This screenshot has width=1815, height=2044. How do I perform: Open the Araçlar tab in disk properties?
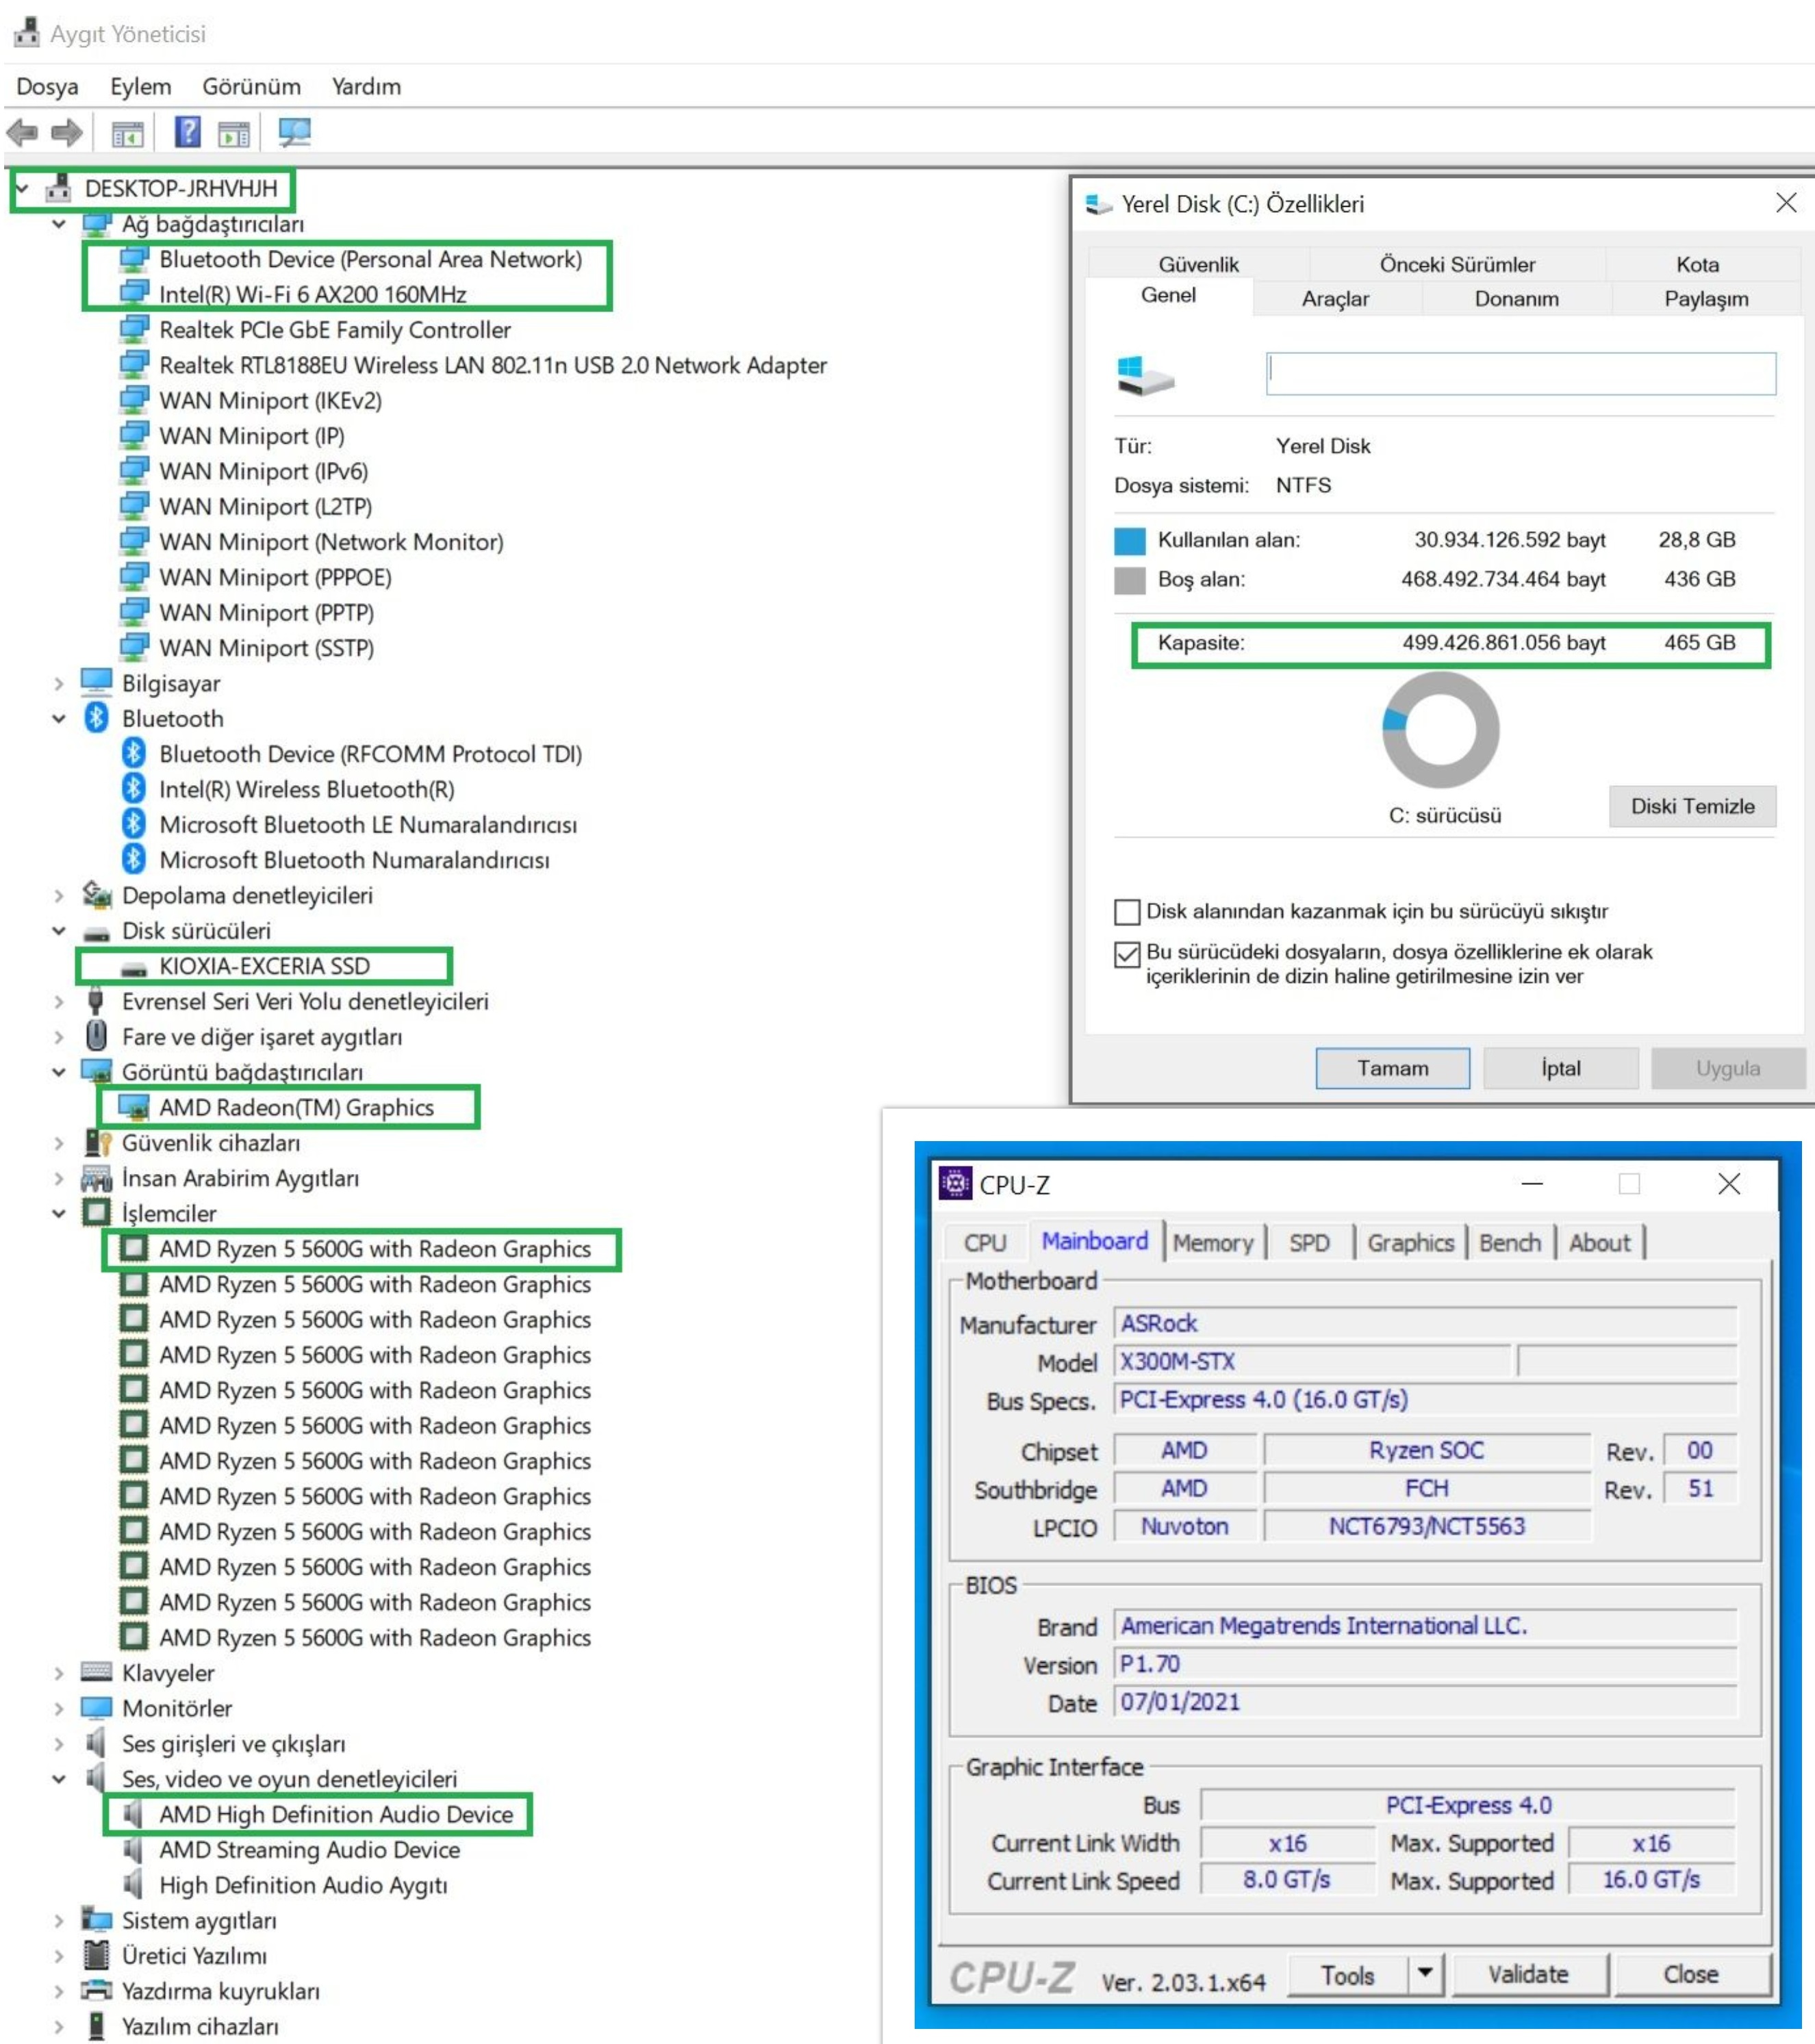[x=1335, y=298]
